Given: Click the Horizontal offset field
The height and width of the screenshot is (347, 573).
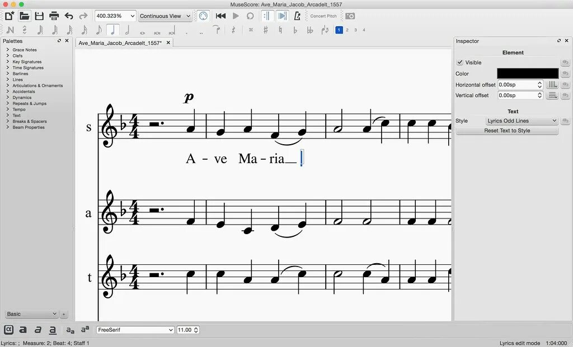Looking at the screenshot, I should 520,84.
